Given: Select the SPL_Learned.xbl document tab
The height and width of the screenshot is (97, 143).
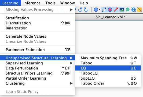Looking at the screenshot, I should tap(109, 17).
